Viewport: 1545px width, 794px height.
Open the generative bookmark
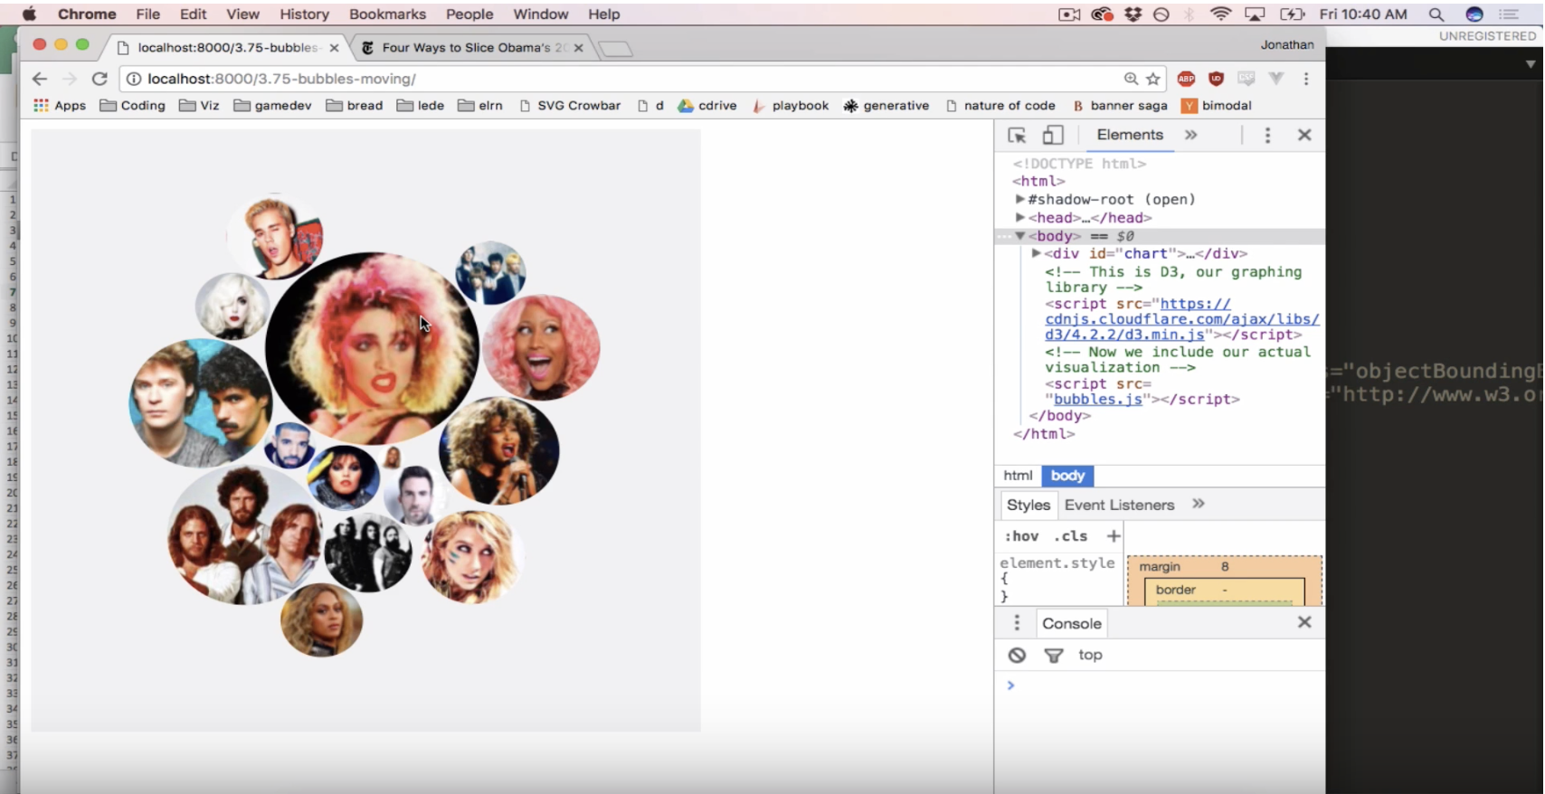point(886,105)
